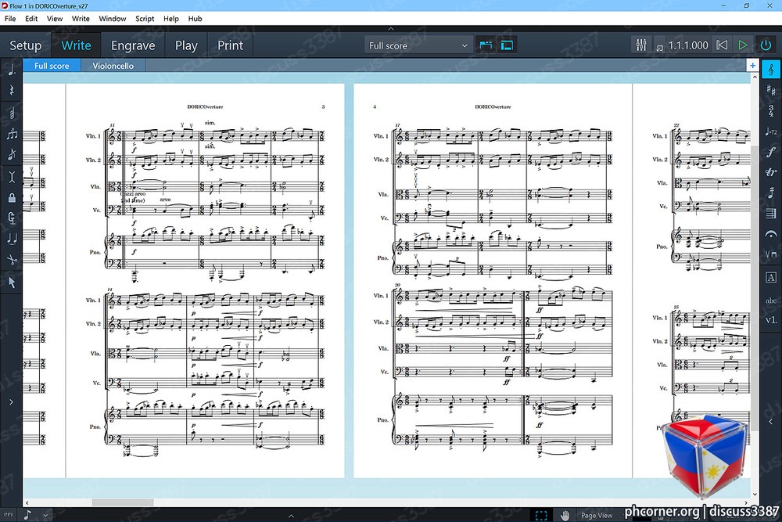Expand the left notes panel
The height and width of the screenshot is (522, 782).
point(11,401)
